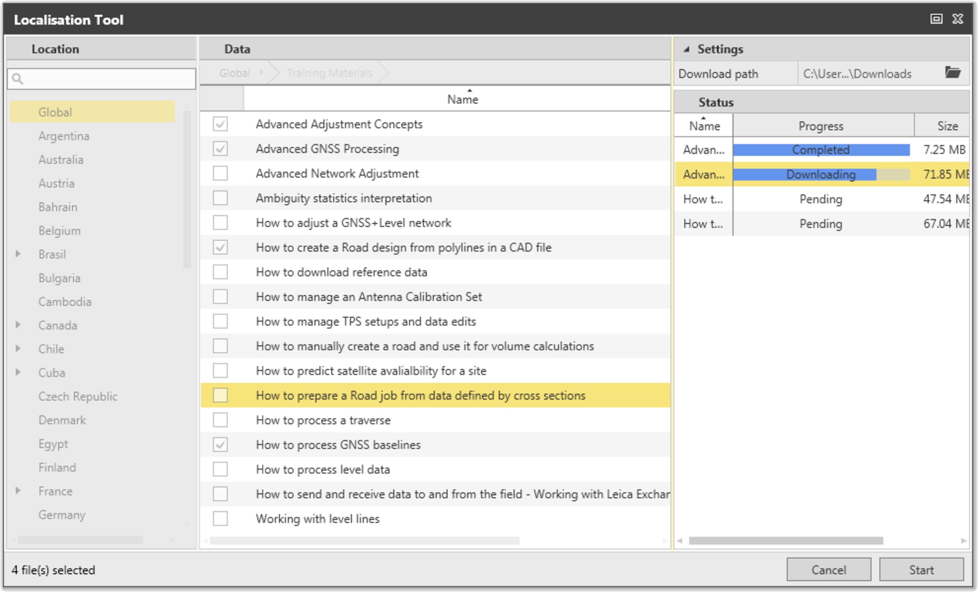
Task: Select Bulgaria in the Location tree
Action: pyautogui.click(x=59, y=278)
